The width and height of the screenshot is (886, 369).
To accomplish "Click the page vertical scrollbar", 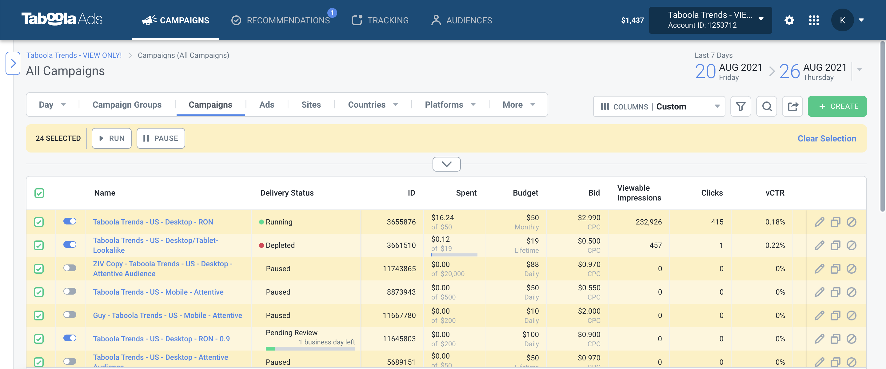I will click(x=882, y=127).
